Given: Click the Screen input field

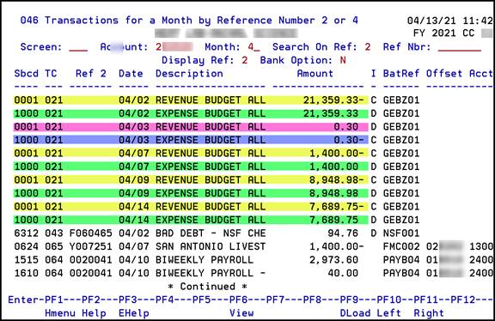Looking at the screenshot, I should [78, 47].
